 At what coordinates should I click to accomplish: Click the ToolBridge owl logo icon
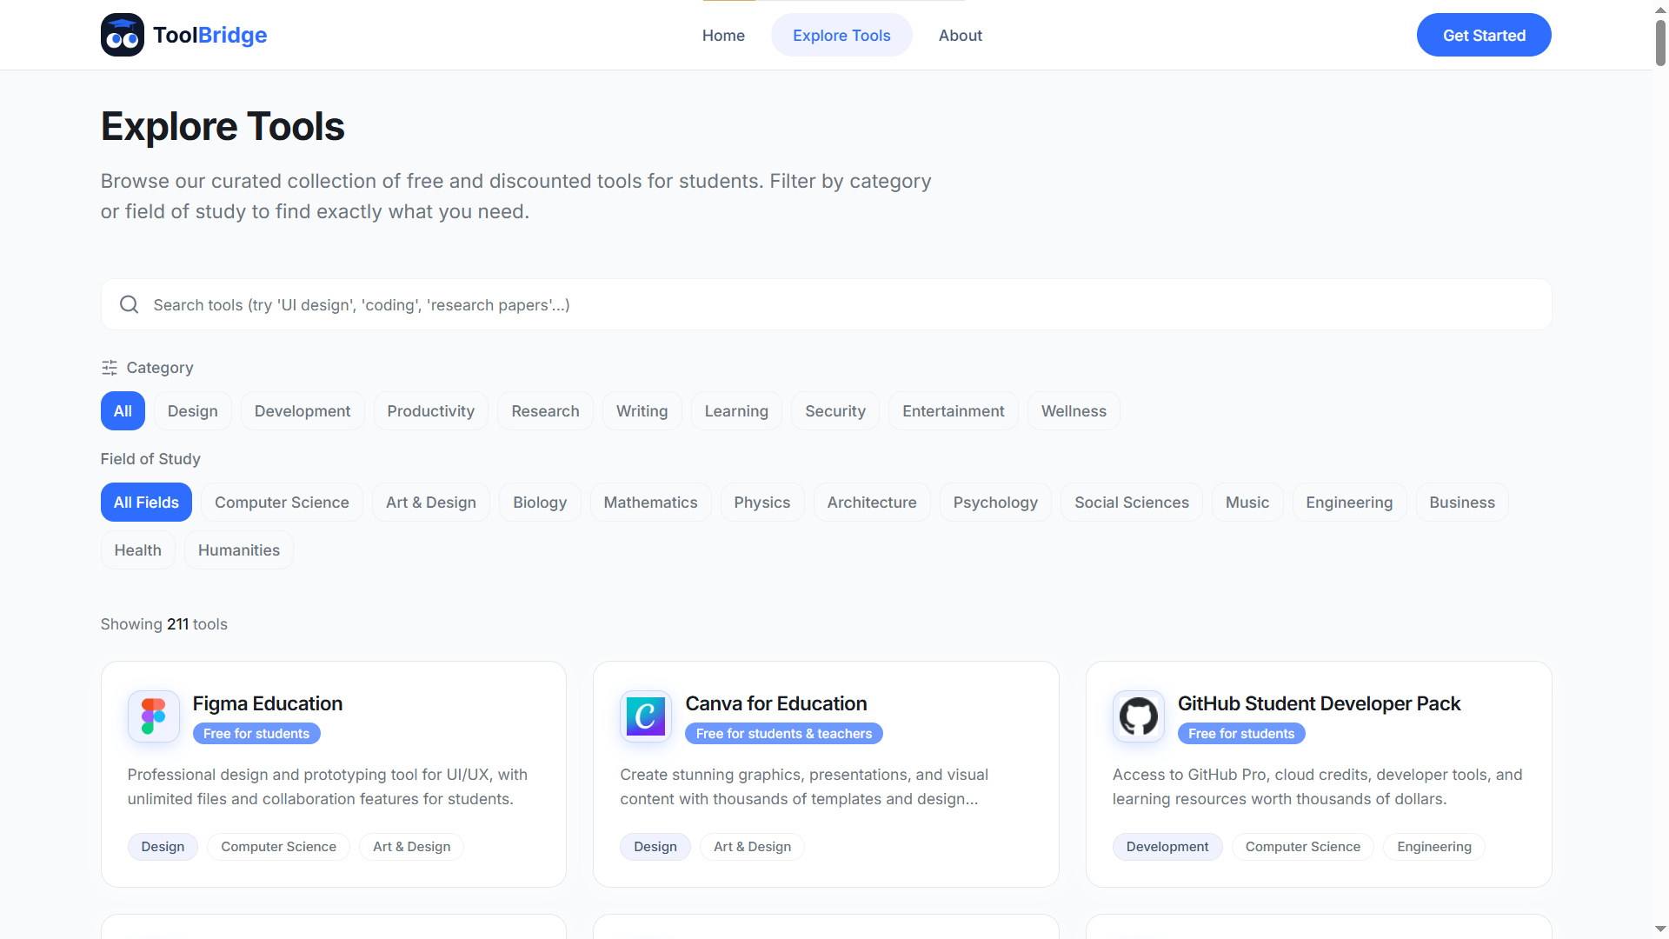123,35
